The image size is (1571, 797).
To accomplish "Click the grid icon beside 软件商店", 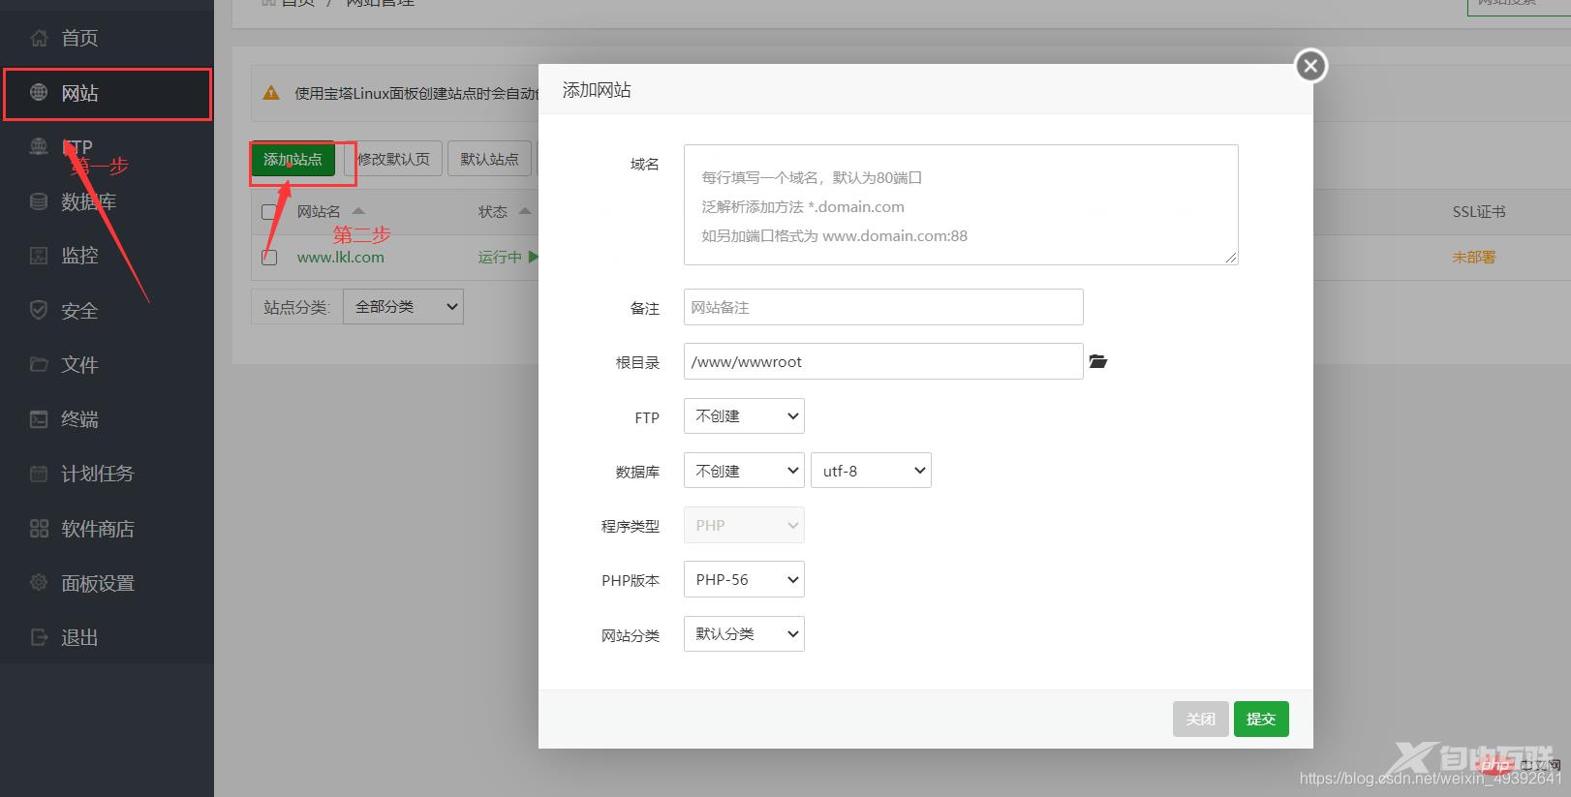I will point(39,528).
